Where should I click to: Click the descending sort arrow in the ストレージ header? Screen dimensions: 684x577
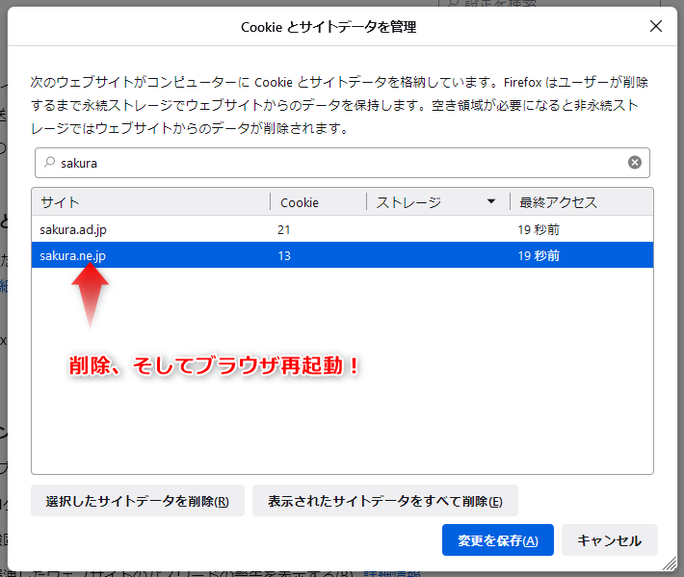491,202
